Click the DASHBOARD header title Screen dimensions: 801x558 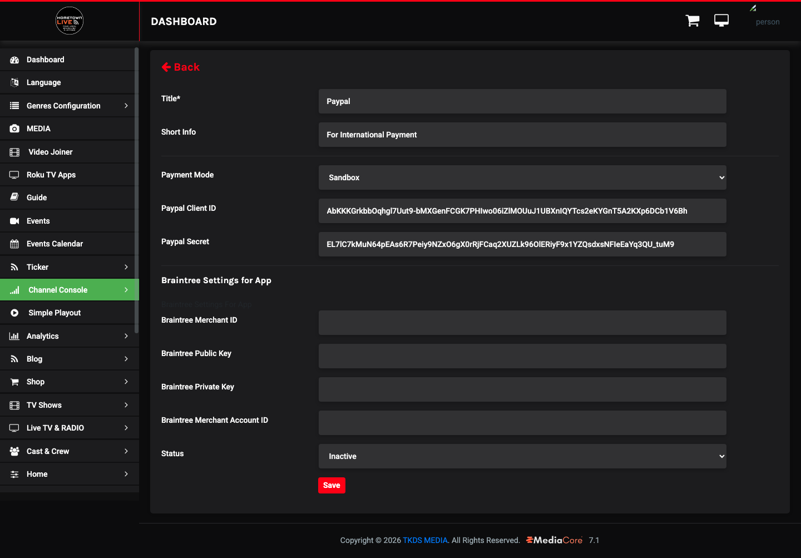click(x=184, y=21)
